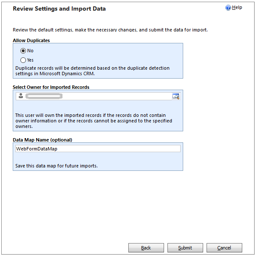Go back with the Back button
This screenshot has width=255, height=255.
tap(146, 248)
